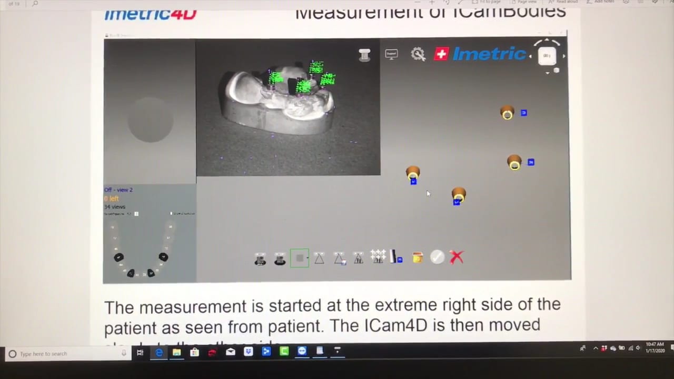Screen dimensions: 674x379
Task: Click the right arrow beside the view cube
Action: coord(564,56)
